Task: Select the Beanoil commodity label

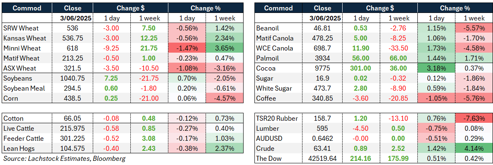Action: (267, 28)
